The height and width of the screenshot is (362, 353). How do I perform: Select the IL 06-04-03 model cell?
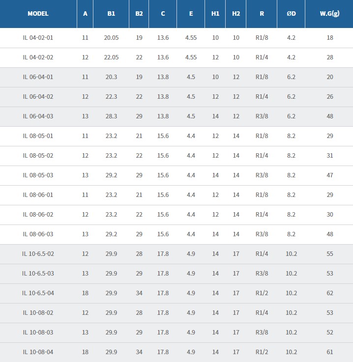click(x=38, y=116)
